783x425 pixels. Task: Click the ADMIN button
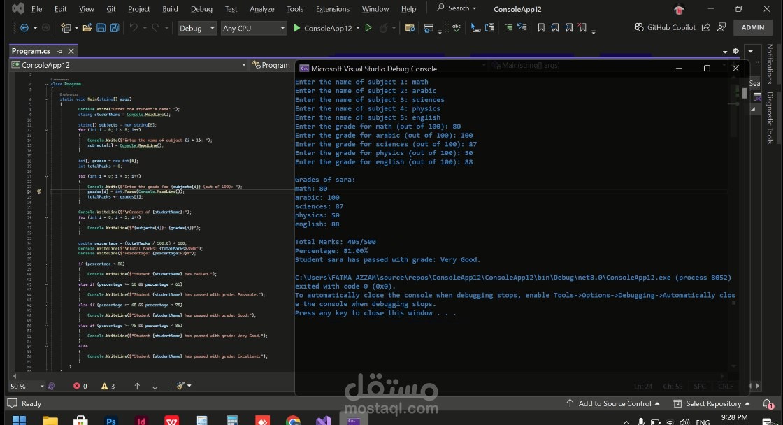tap(752, 27)
